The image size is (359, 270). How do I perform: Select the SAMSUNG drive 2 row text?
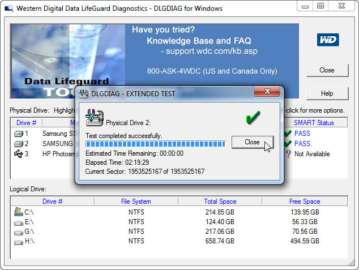tap(57, 144)
